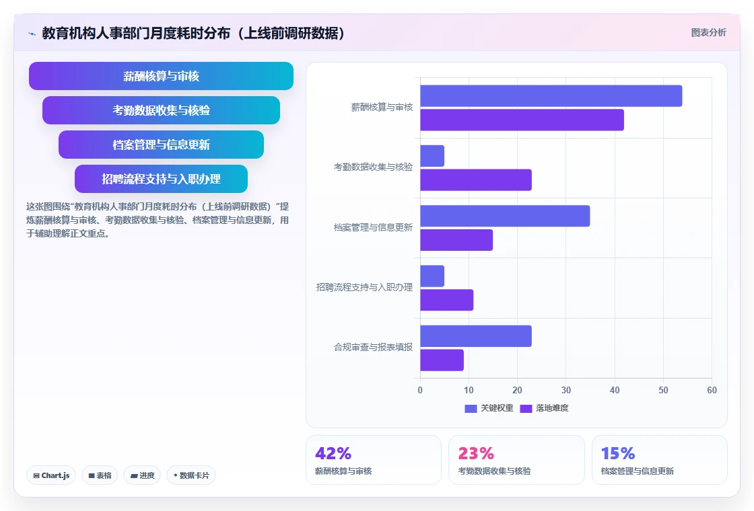Click 档案管理与信息更新 落地难度 bar in chart
754x511 pixels.
[456, 240]
